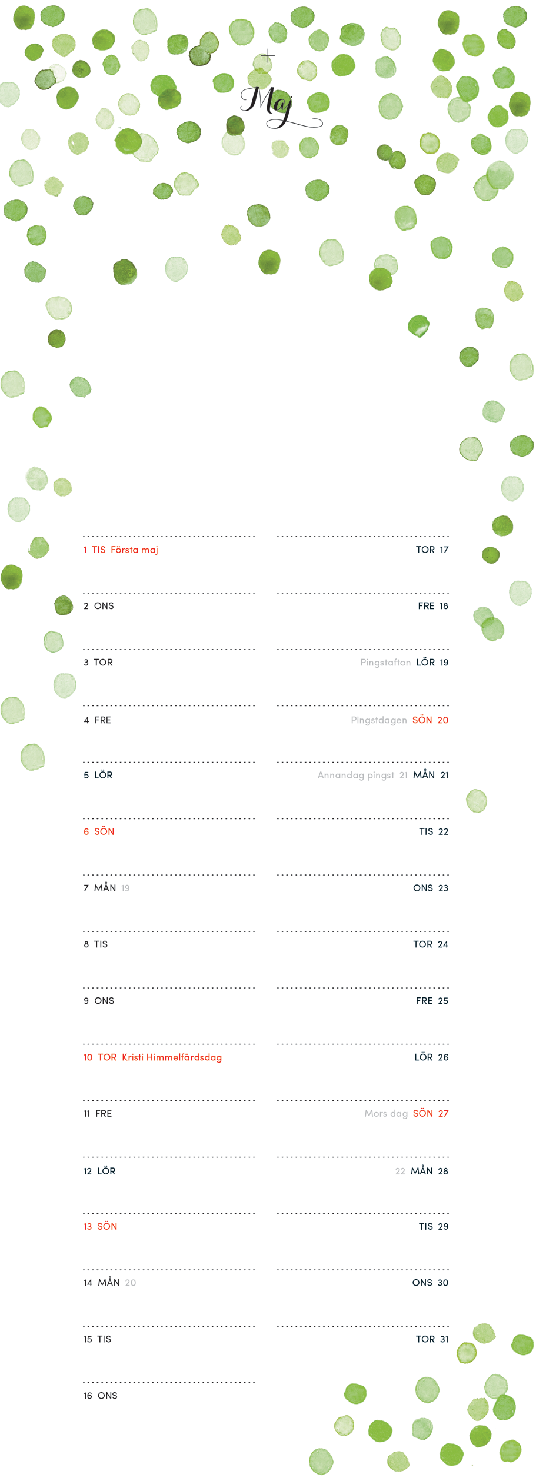Click the SÖN 27 red date
The image size is (536, 1481).
[431, 1113]
